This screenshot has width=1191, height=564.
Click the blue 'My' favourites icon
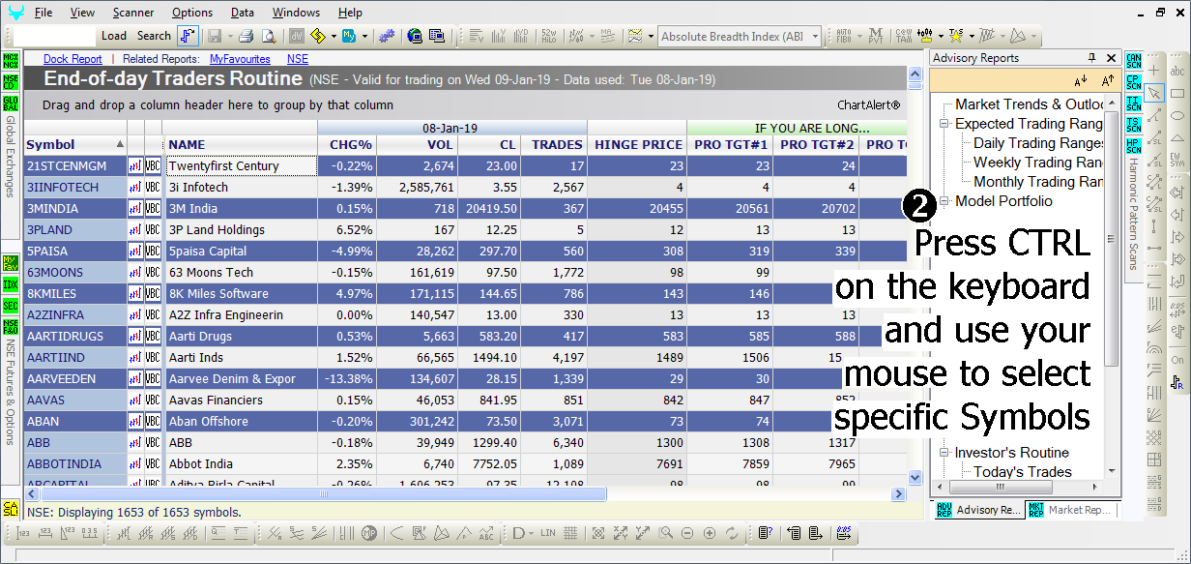(x=349, y=36)
